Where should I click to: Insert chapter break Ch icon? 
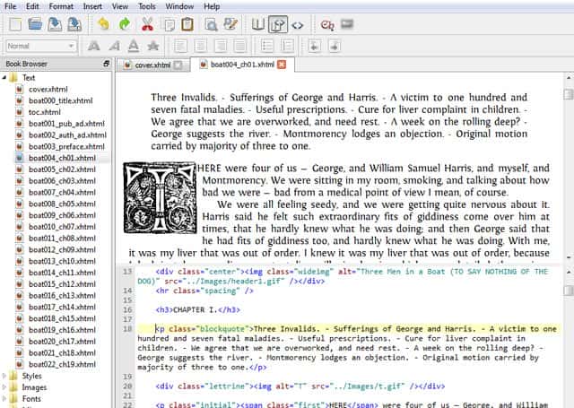(x=327, y=25)
